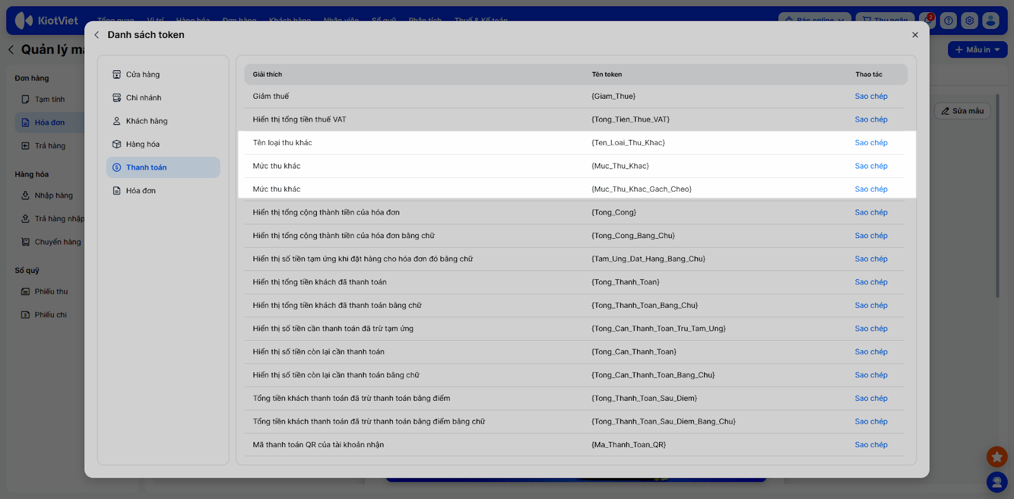
Task: Copy the {Tong_Thanh_Toan_Bang_Chu} token
Action: 871,305
